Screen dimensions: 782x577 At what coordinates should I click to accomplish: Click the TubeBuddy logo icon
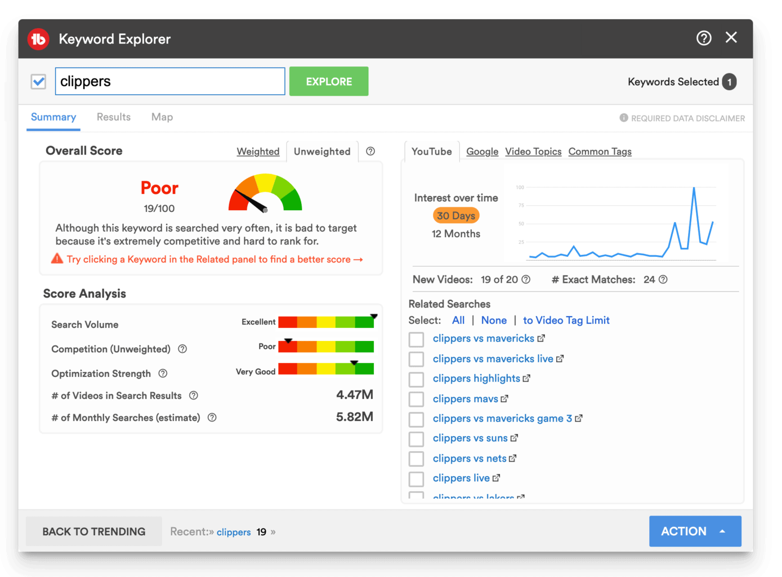[38, 39]
